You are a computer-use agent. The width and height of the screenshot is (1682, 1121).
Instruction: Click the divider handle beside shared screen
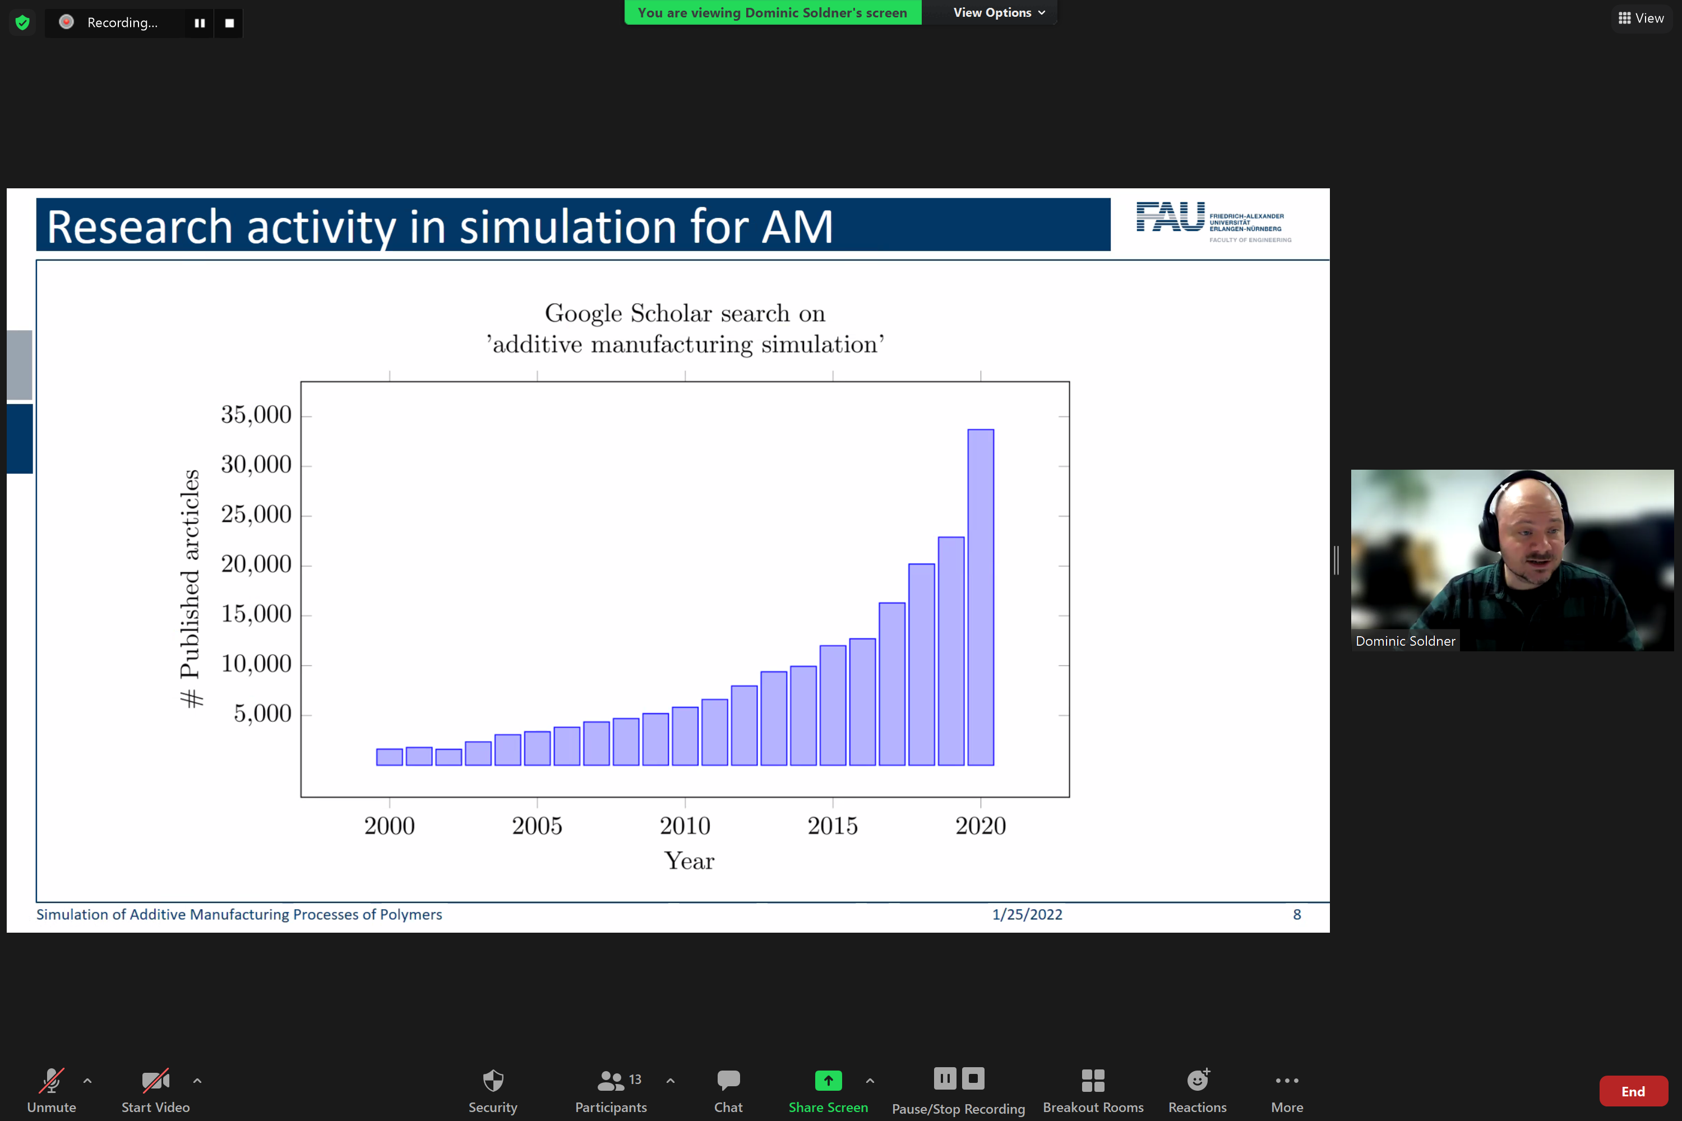1336,560
